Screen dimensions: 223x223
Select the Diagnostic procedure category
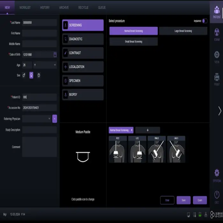pos(83,39)
